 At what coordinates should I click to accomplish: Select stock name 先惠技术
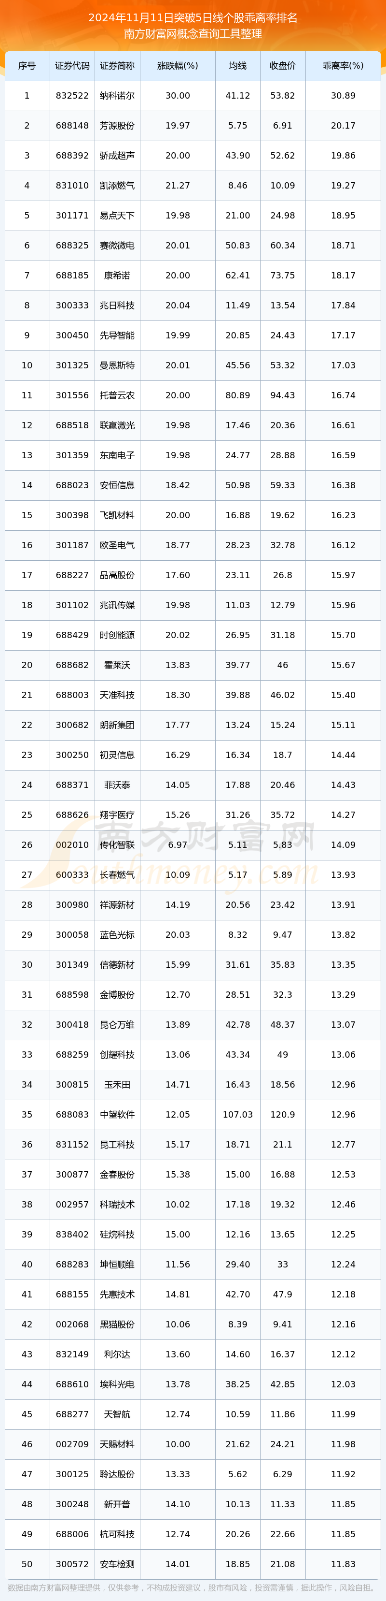pyautogui.click(x=117, y=1294)
